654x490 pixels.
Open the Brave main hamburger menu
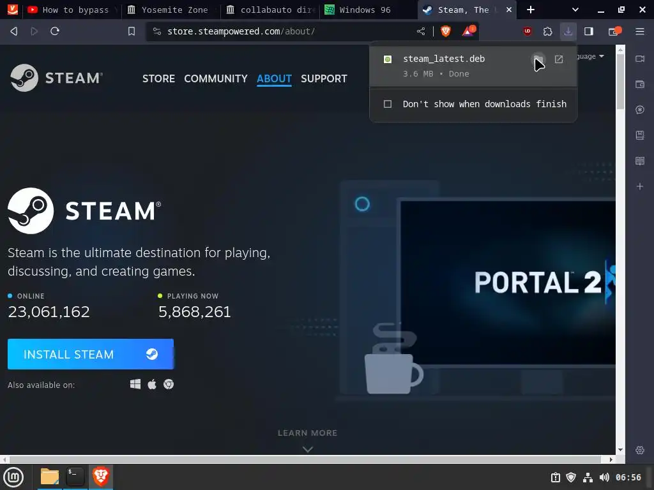[x=640, y=31]
